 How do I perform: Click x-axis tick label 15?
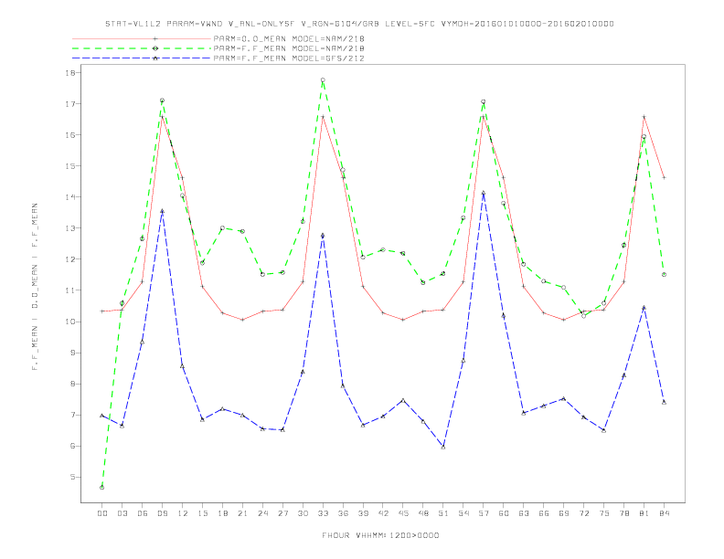202,513
